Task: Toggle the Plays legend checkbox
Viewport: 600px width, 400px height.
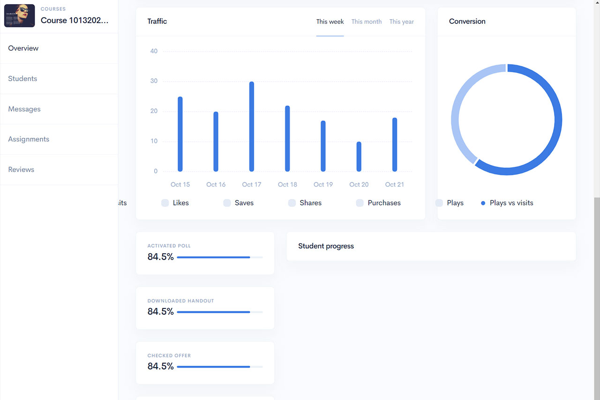Action: tap(439, 203)
